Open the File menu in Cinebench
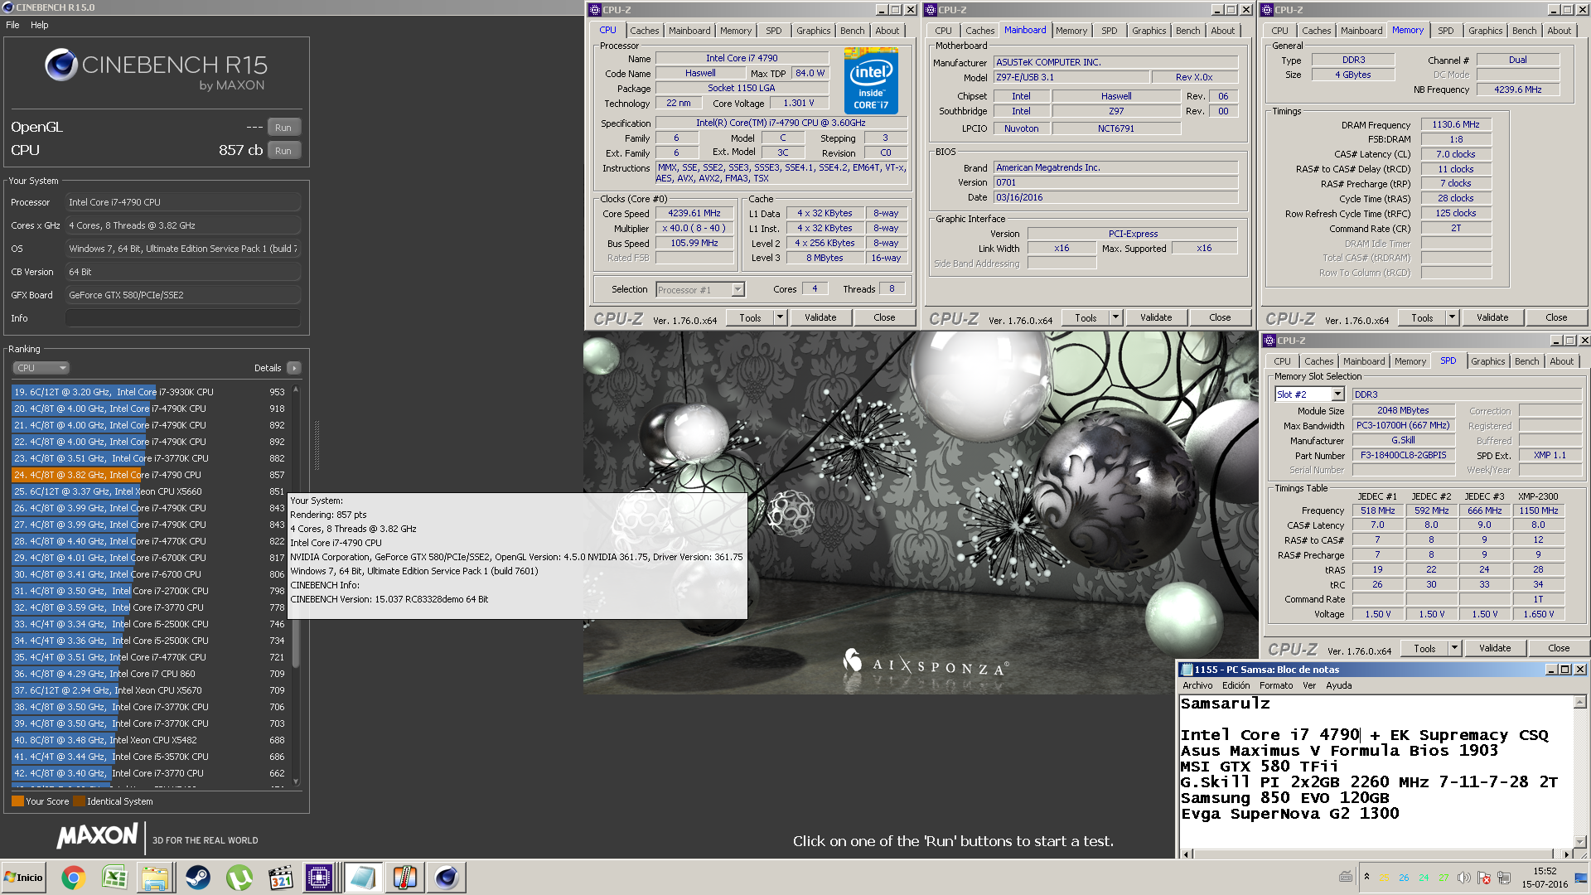 [12, 25]
